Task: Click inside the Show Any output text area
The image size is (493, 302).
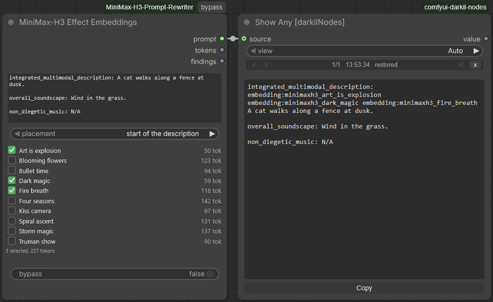Action: coord(364,179)
